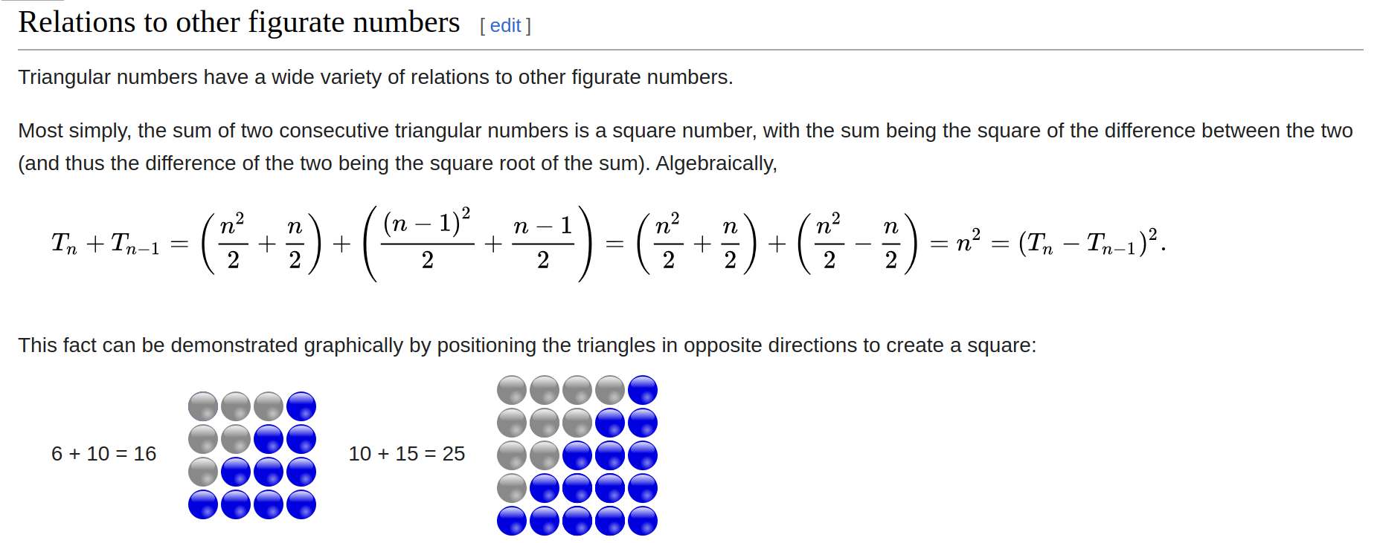The width and height of the screenshot is (1380, 543).
Task: Click the bottom-left blue dot in 4x4 grid
Action: point(203,504)
